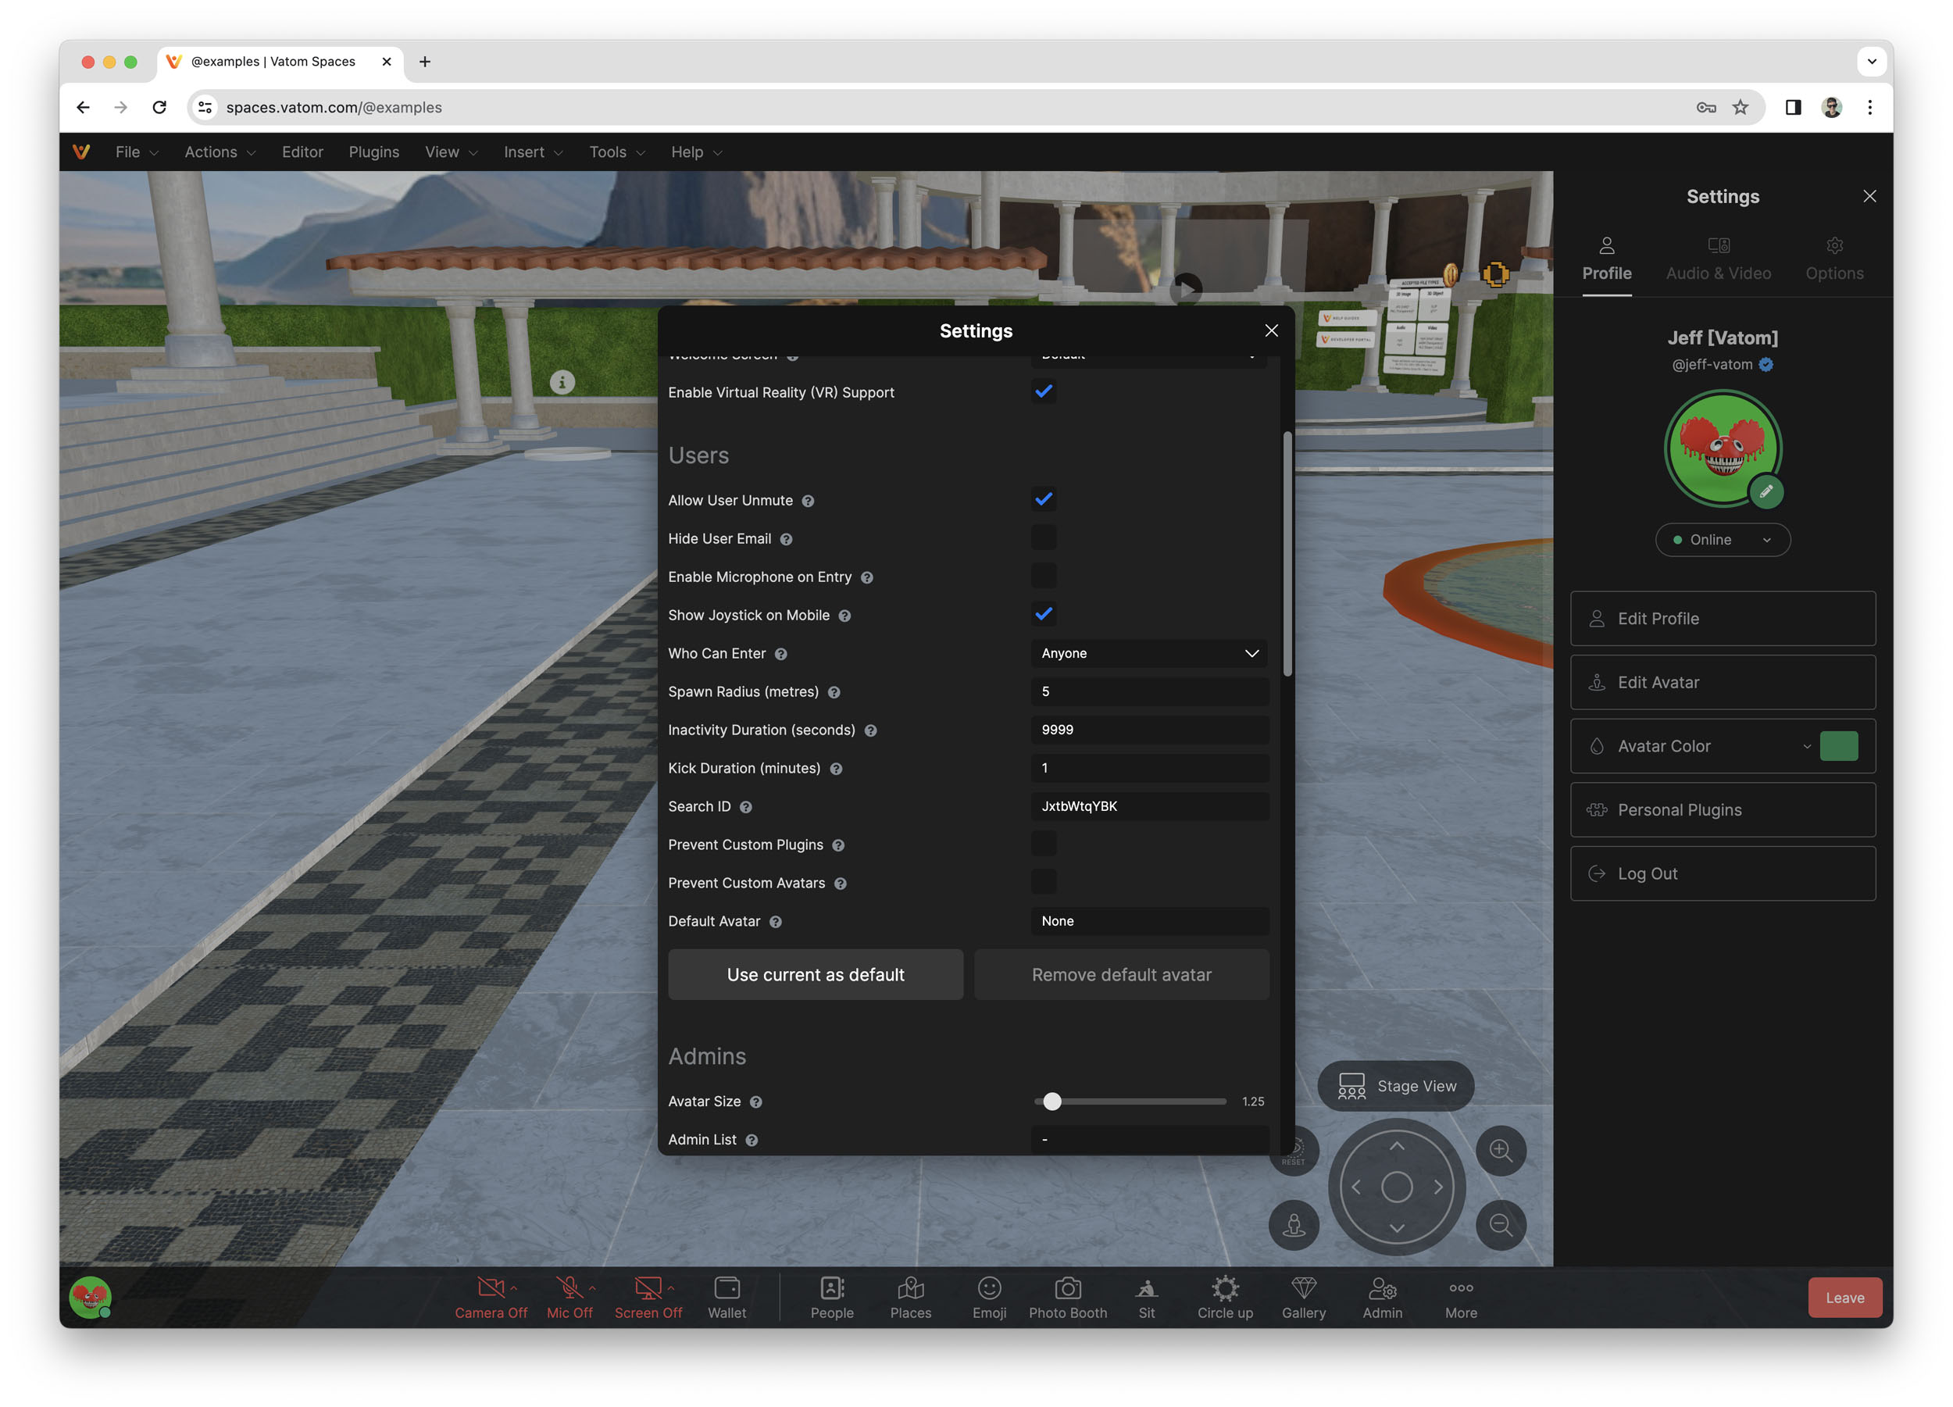The width and height of the screenshot is (1953, 1407).
Task: Switch to Stage View
Action: click(1396, 1087)
